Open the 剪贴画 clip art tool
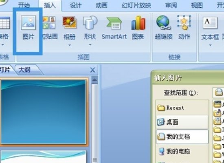This screenshot has width=224, height=163. (49, 28)
